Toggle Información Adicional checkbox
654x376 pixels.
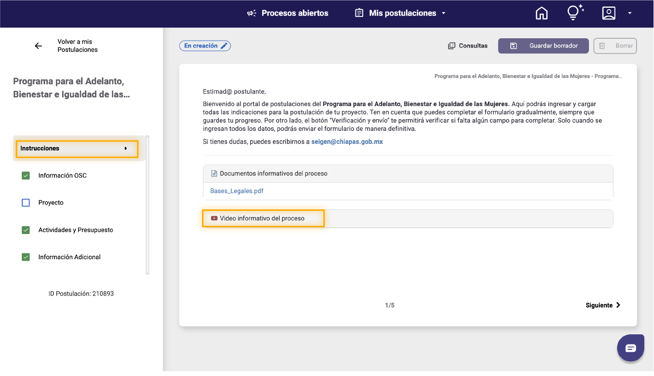pyautogui.click(x=26, y=257)
